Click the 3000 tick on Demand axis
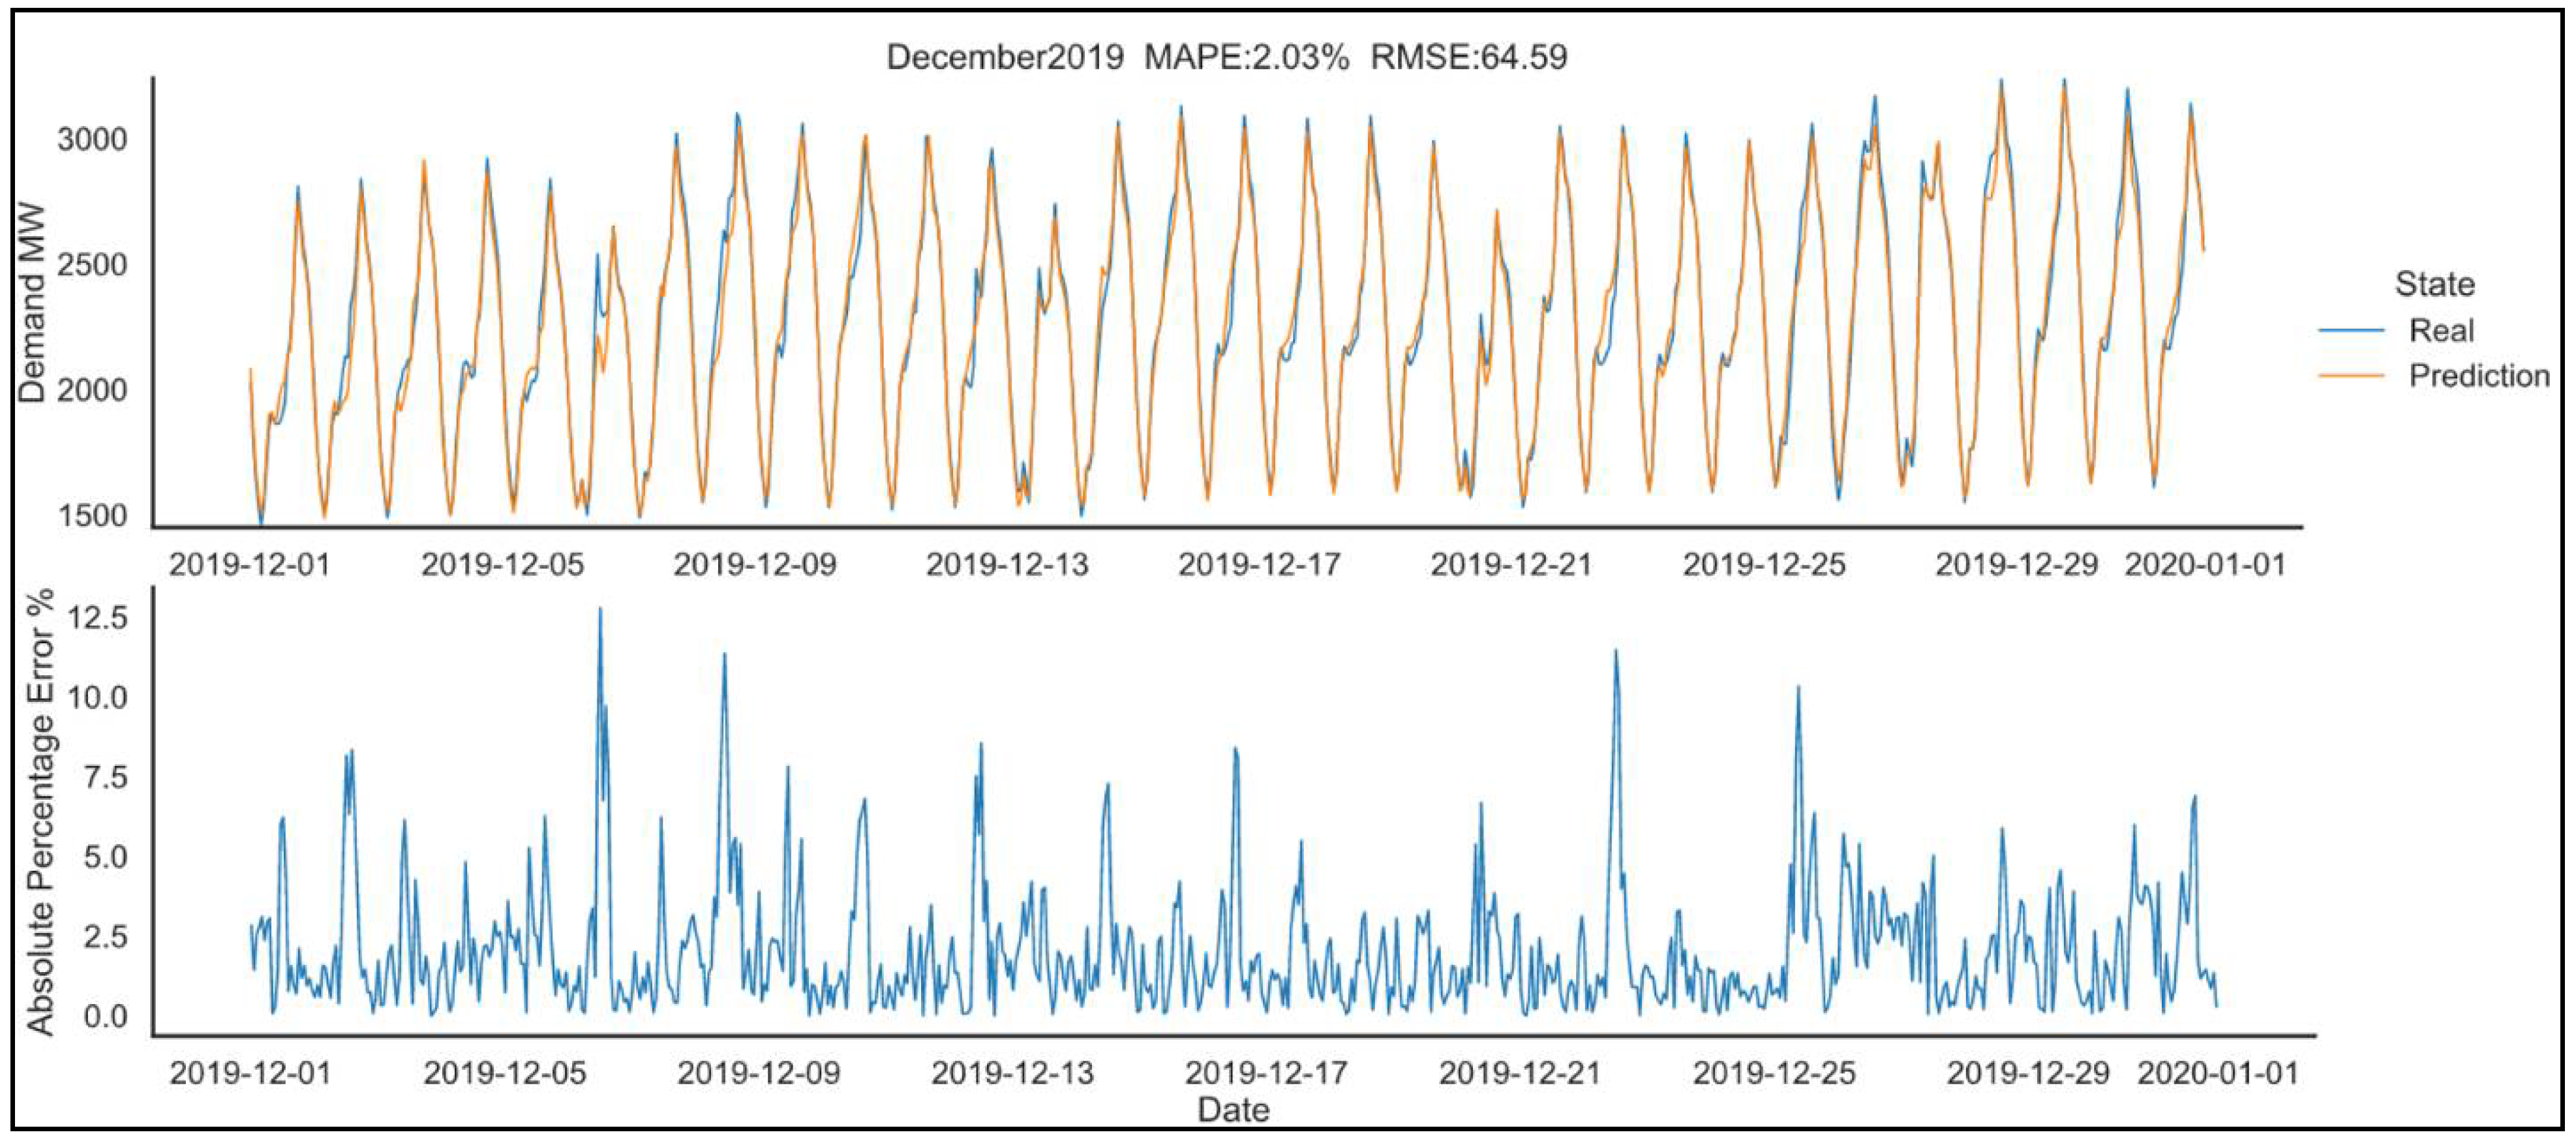Image resolution: width=2576 pixels, height=1143 pixels. pos(92,140)
